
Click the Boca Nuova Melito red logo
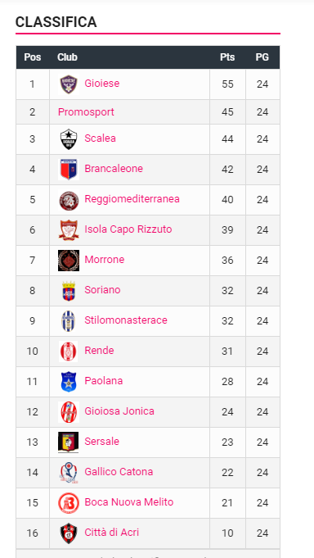tap(69, 503)
